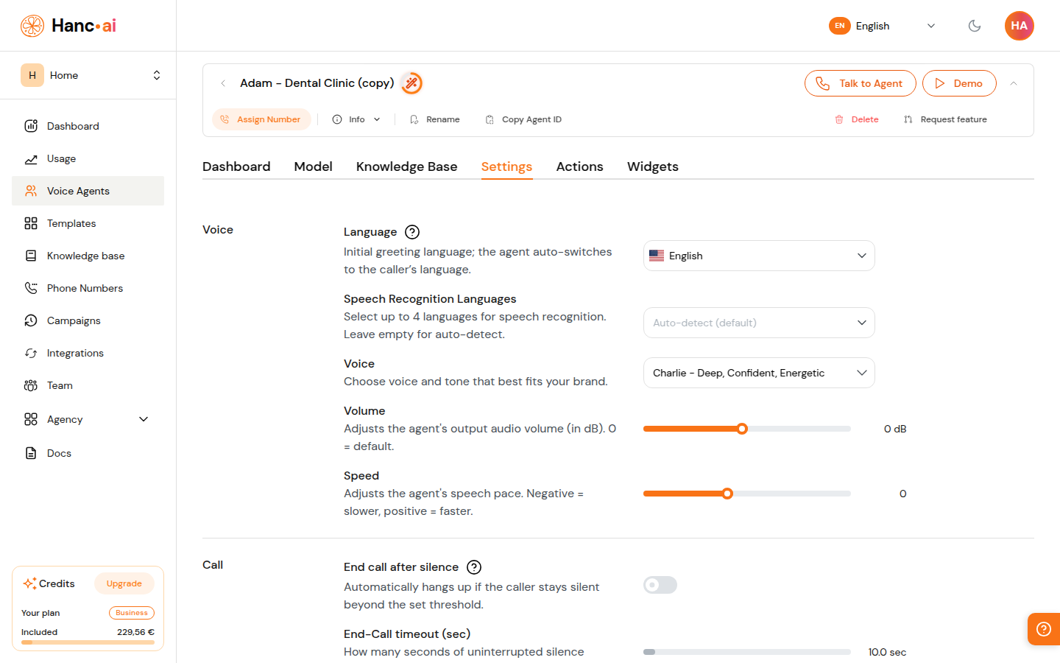This screenshot has width=1060, height=663.
Task: Switch to the Widgets tab
Action: [652, 166]
